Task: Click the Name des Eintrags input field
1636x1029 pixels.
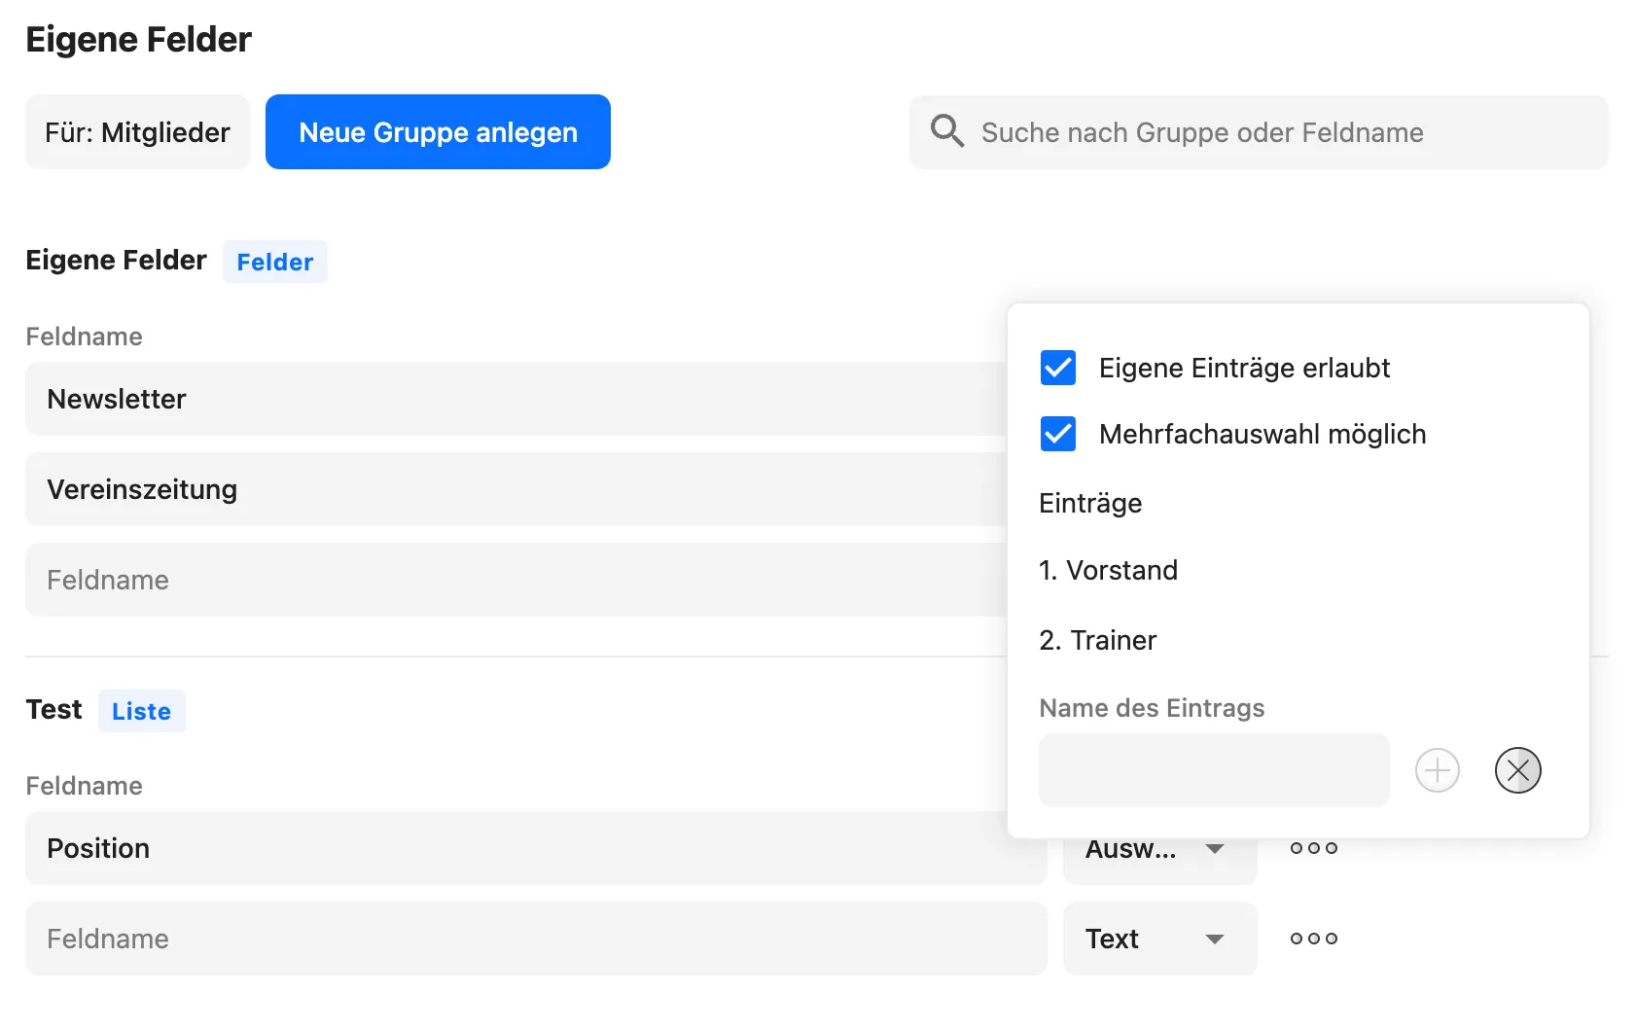Action: click(x=1214, y=770)
